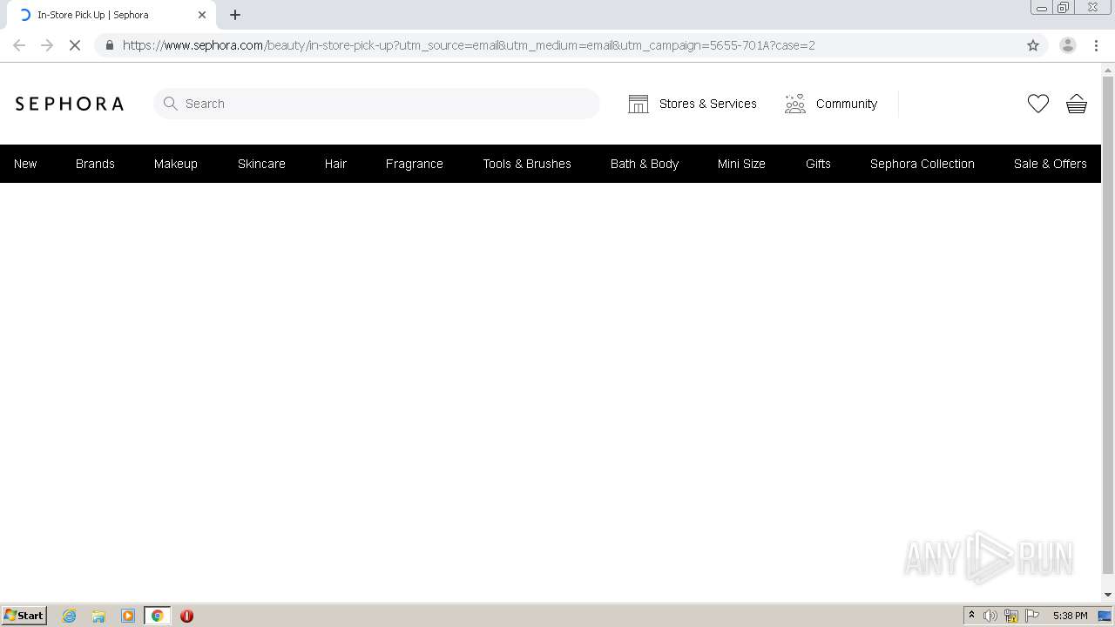The image size is (1115, 627).
Task: Go forward in browser history
Action: [47, 45]
